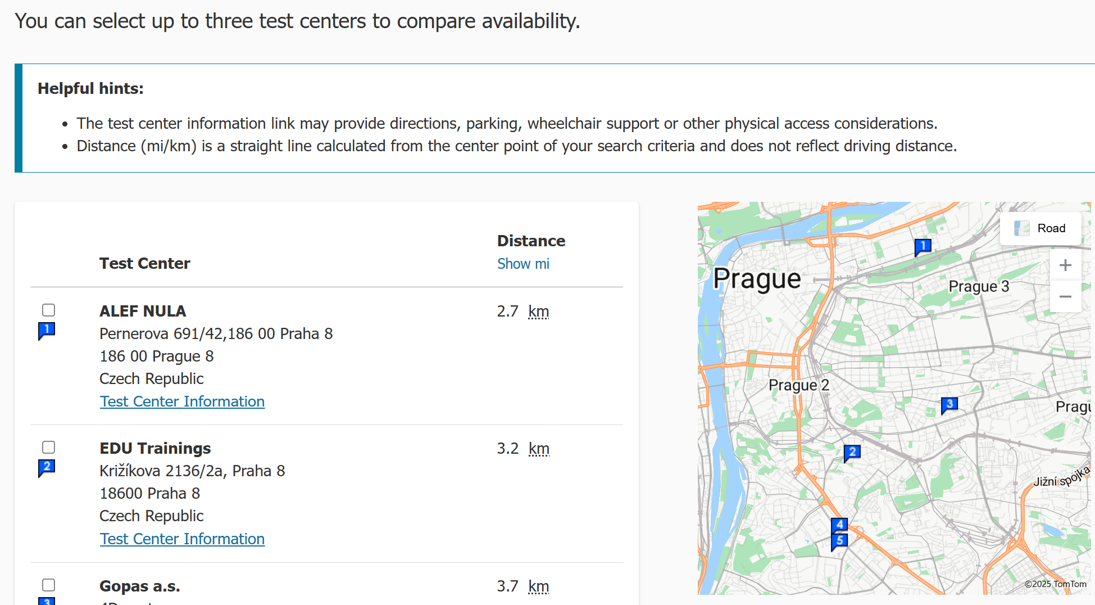Check the Gopas a.s. checkbox

[49, 585]
